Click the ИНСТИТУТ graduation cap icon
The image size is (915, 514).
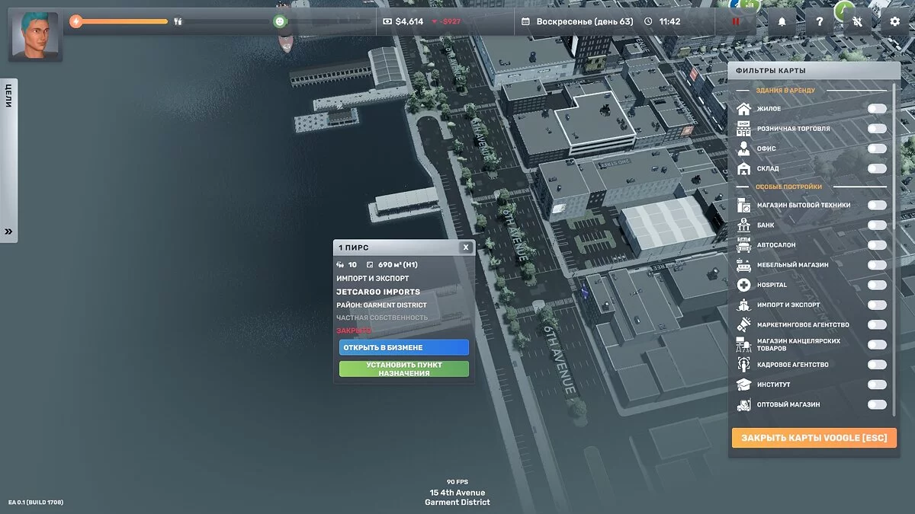(743, 385)
